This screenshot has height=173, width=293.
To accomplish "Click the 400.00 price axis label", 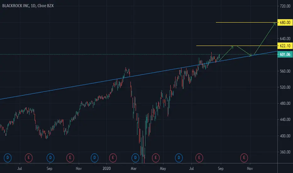I will point(285,136).
